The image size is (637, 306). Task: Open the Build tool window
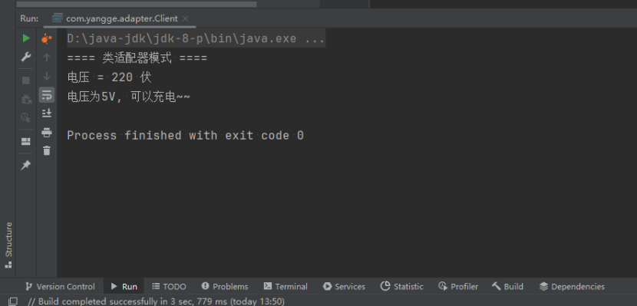[507, 287]
